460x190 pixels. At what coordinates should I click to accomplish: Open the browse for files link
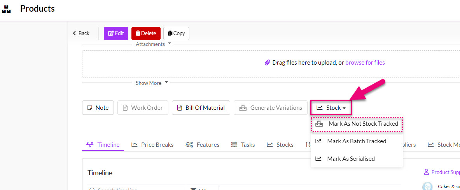click(365, 63)
